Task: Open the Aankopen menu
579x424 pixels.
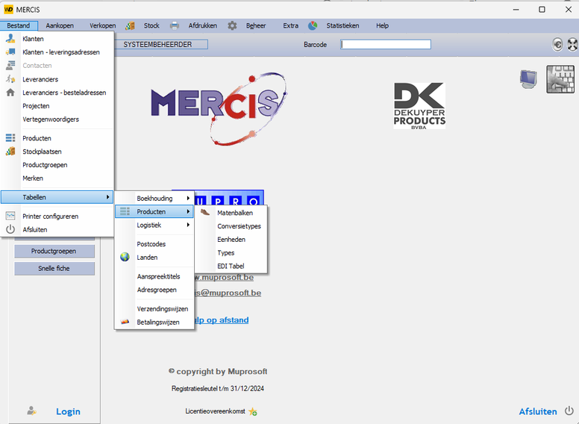Action: tap(60, 25)
